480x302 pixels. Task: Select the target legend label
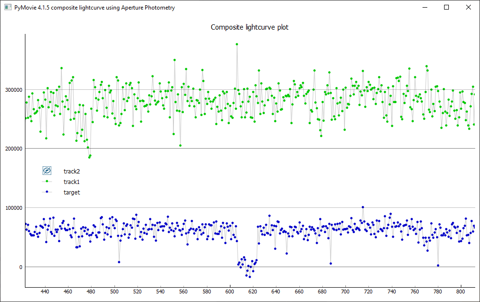point(71,193)
